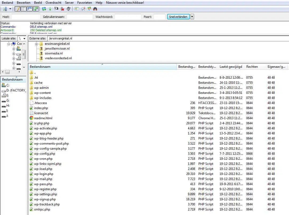
Task: Open the Favorieten menu
Action: tap(85, 3)
